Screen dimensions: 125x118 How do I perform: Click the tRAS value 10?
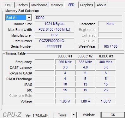point(65,84)
